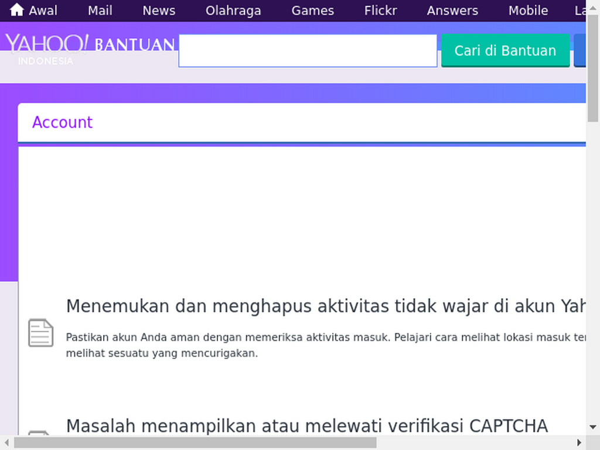This screenshot has width=600, height=450.
Task: Open Mail from the top navigation
Action: pos(100,11)
